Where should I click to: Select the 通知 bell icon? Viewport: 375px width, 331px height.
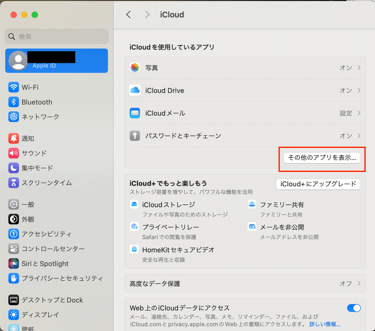[x=13, y=138]
